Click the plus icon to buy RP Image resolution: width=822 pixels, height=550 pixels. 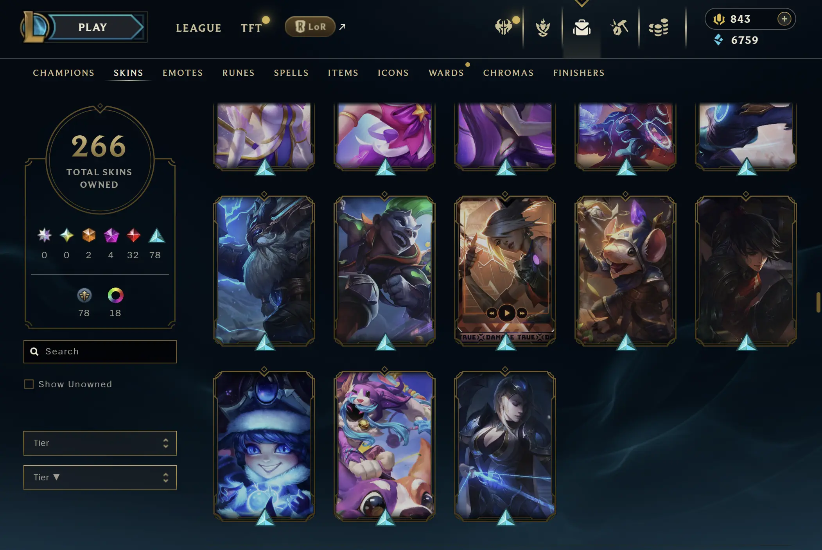784,19
